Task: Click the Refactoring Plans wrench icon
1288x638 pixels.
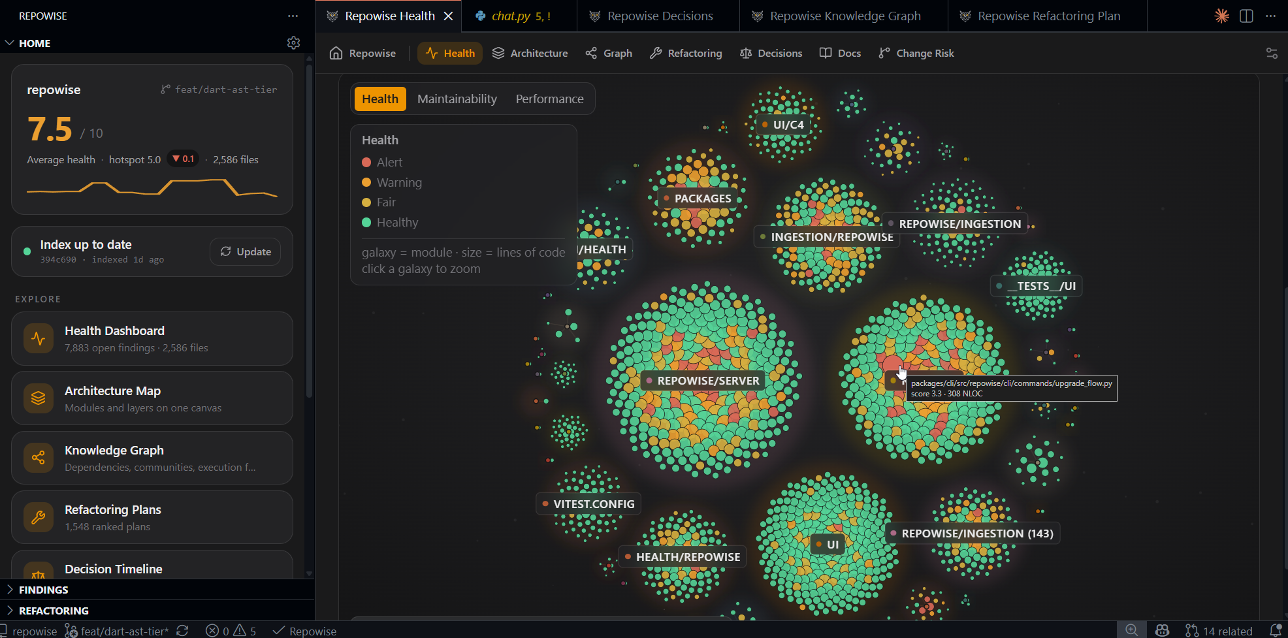Action: (x=39, y=517)
